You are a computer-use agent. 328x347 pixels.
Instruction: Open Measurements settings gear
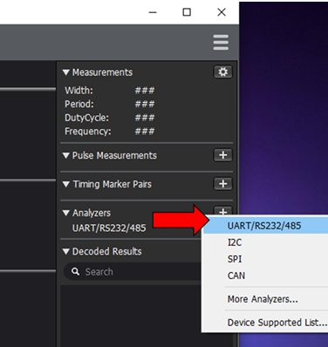(223, 71)
